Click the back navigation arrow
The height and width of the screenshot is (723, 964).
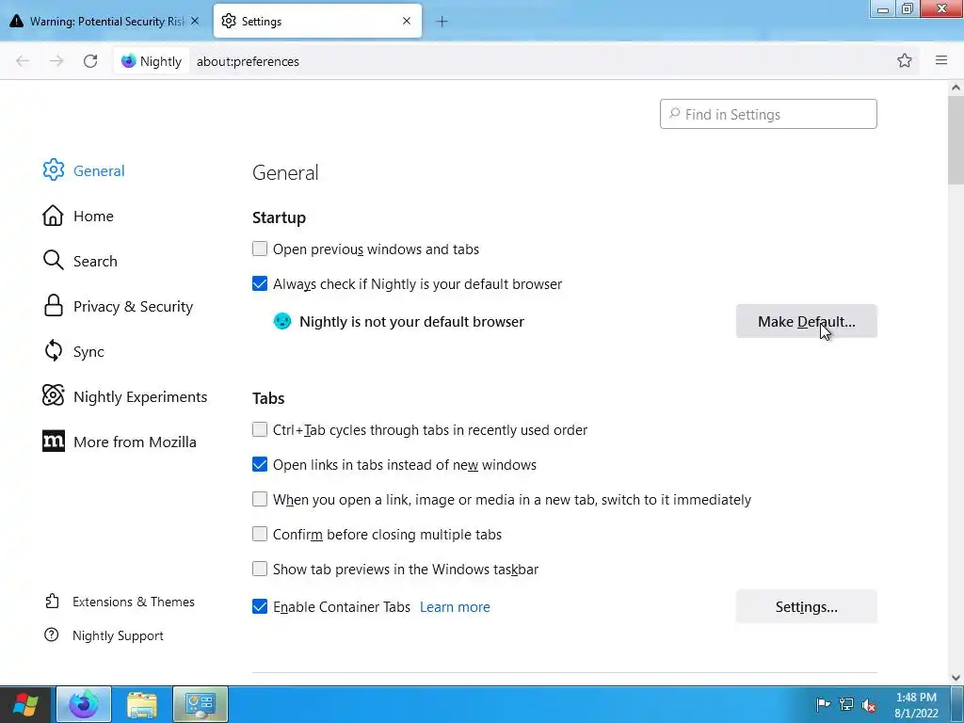click(x=23, y=61)
